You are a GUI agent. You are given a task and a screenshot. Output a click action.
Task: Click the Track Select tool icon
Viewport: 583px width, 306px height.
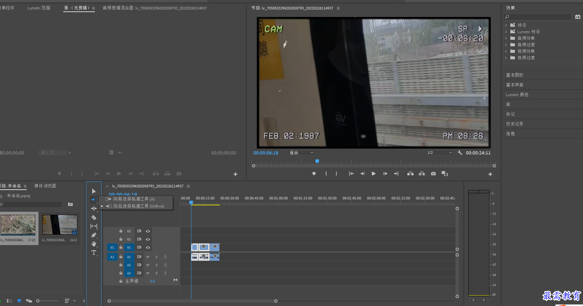(x=94, y=199)
